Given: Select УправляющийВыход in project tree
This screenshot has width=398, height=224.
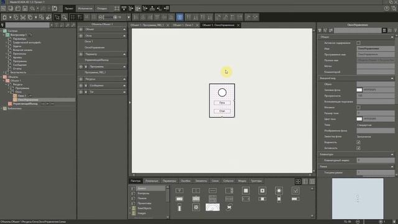Looking at the screenshot, I should 25,104.
